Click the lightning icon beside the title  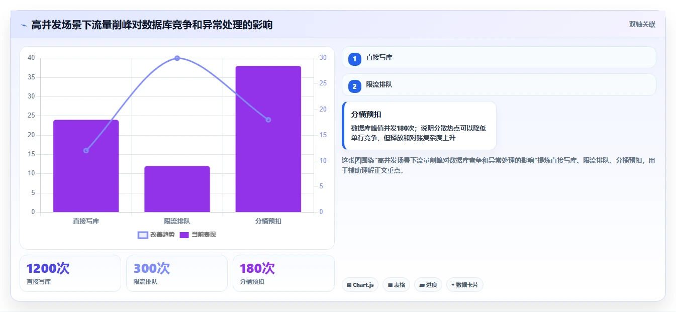[24, 25]
